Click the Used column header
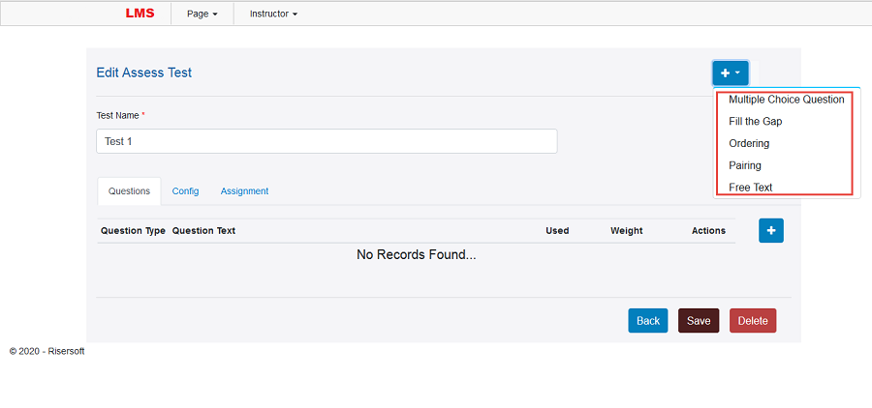 tap(557, 231)
